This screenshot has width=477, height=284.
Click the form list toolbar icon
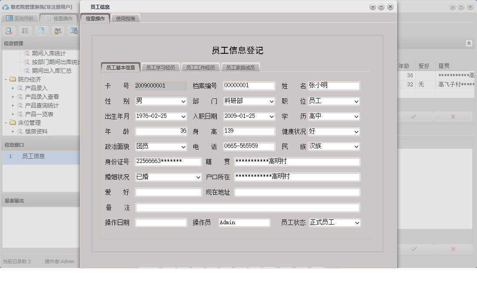[25, 31]
